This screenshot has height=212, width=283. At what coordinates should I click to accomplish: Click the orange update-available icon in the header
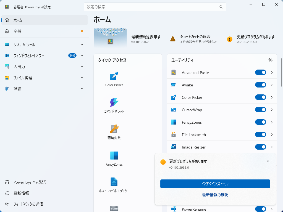coord(230,39)
